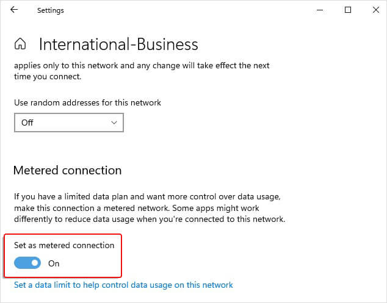Click the 'Set as metered connection' label
Viewport: 387px width, 303px height.
click(64, 245)
